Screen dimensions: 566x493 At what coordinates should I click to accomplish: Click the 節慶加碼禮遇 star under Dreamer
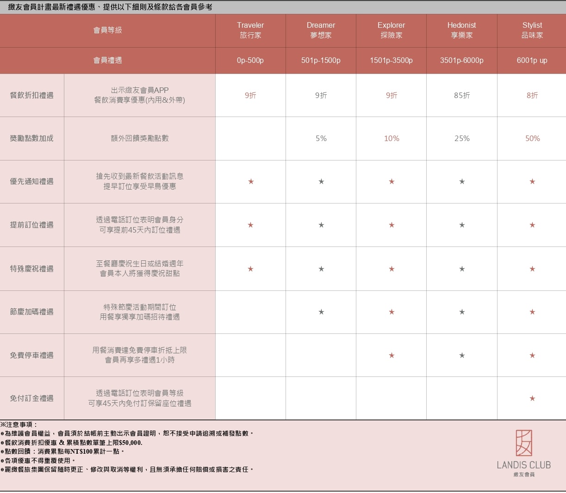[x=321, y=312]
